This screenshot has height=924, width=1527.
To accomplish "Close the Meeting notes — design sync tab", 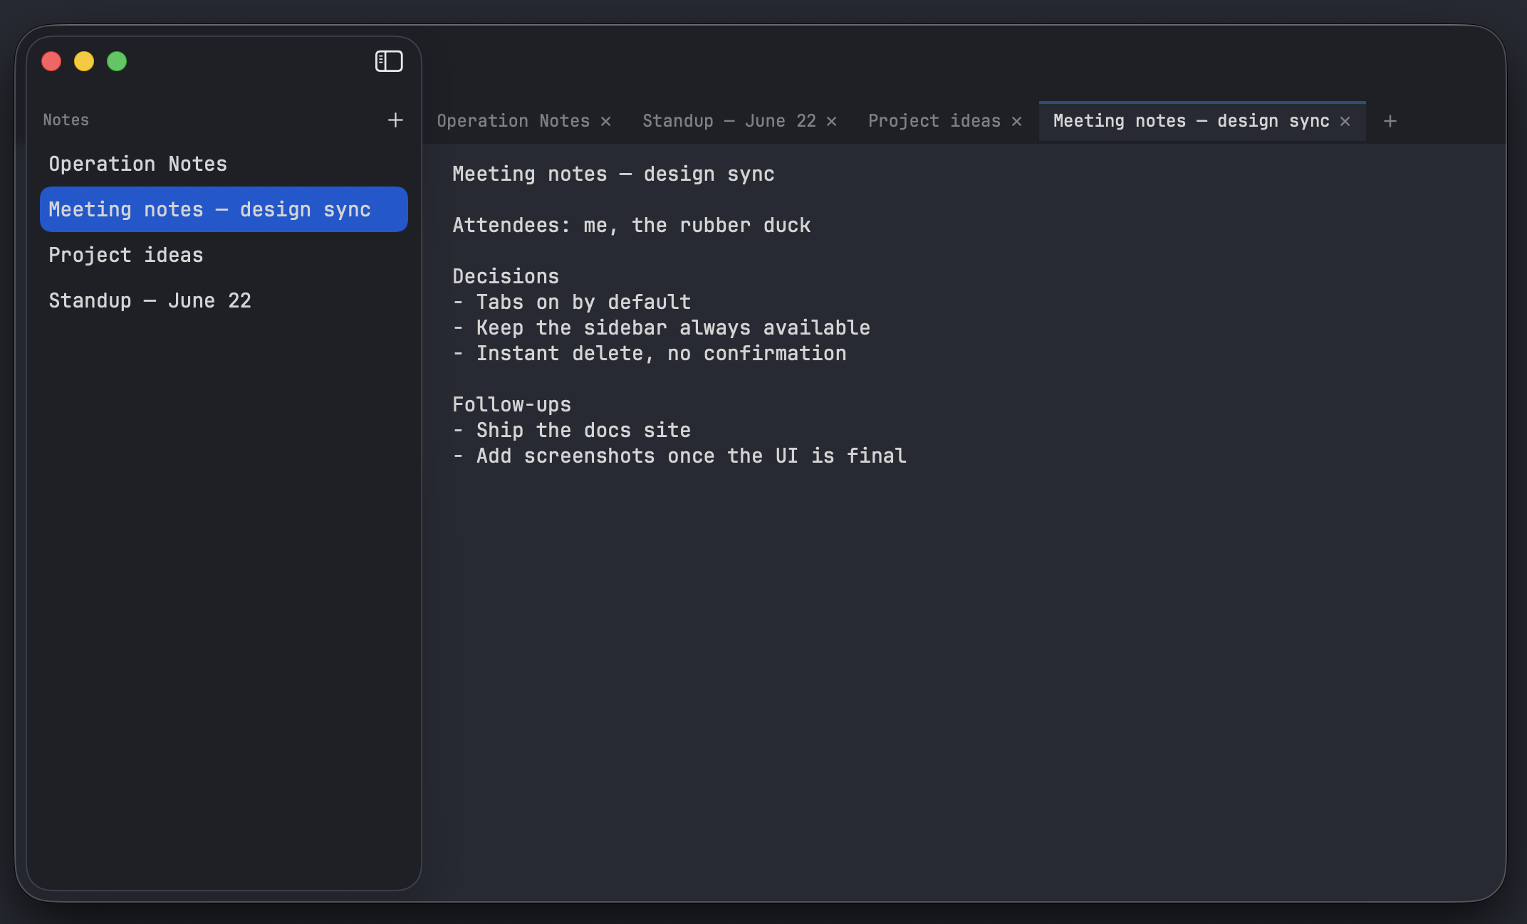I will pos(1345,122).
